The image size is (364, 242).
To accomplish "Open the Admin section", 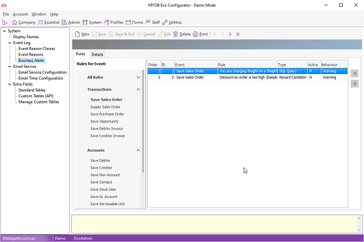I will (x=71, y=22).
